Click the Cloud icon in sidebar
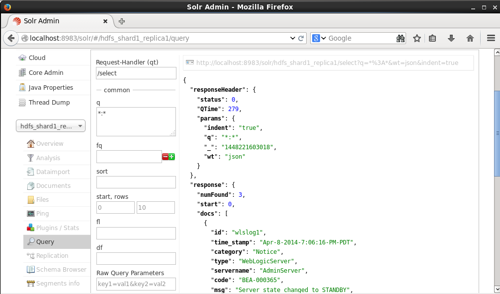The image size is (500, 294). 22,58
